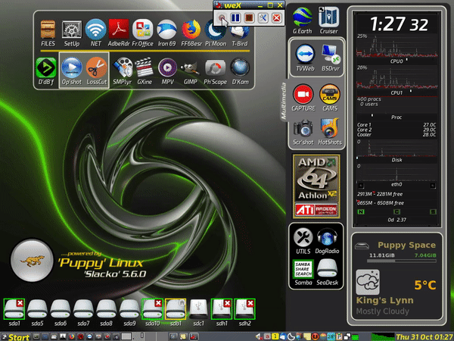Open T-Bird mail client
Screen dimensions: 454x341
(x=240, y=32)
